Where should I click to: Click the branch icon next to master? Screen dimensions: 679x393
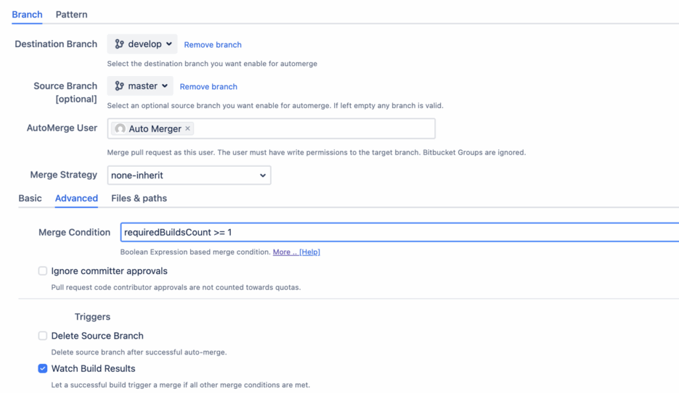coord(119,86)
